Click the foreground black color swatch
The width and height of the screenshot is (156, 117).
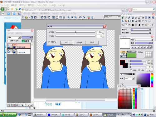[x=122, y=63]
